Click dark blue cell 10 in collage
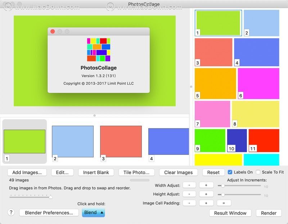The image size is (288, 224). [x=237, y=140]
